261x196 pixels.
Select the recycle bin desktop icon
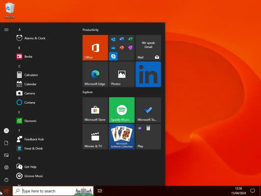pos(10,10)
